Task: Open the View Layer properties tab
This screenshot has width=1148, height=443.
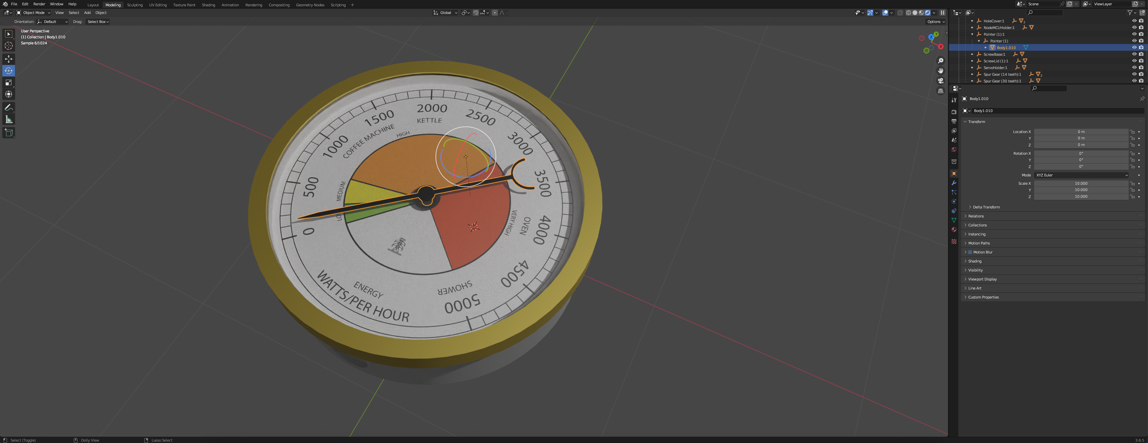Action: point(954,130)
